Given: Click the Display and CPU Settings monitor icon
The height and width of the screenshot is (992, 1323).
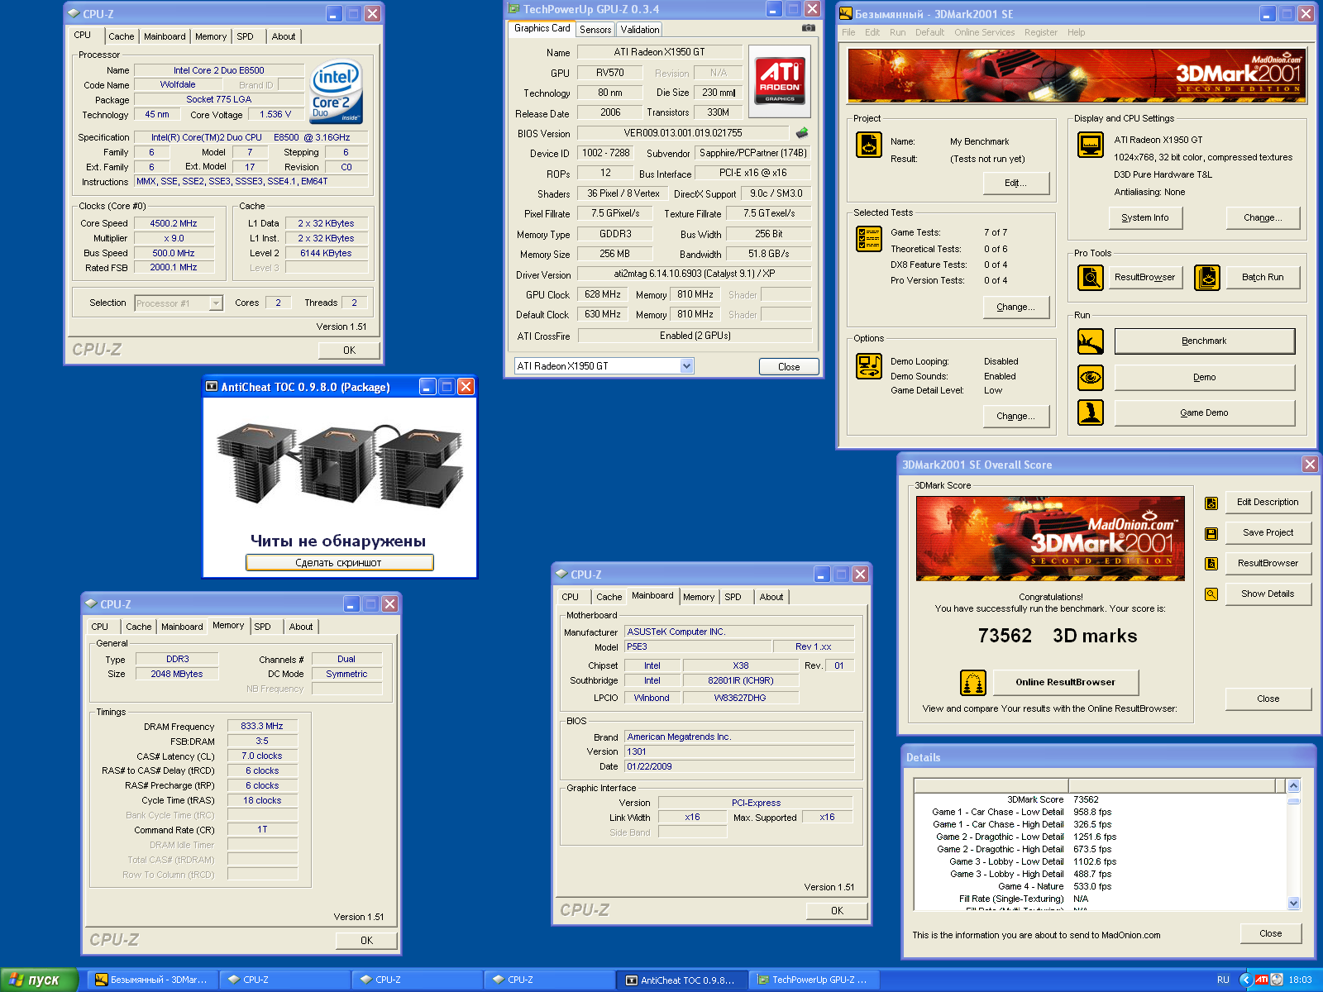Looking at the screenshot, I should [1091, 144].
